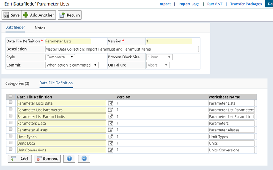Move selected row down with arrow button
Screen dimensions: 273x170
tap(84, 159)
